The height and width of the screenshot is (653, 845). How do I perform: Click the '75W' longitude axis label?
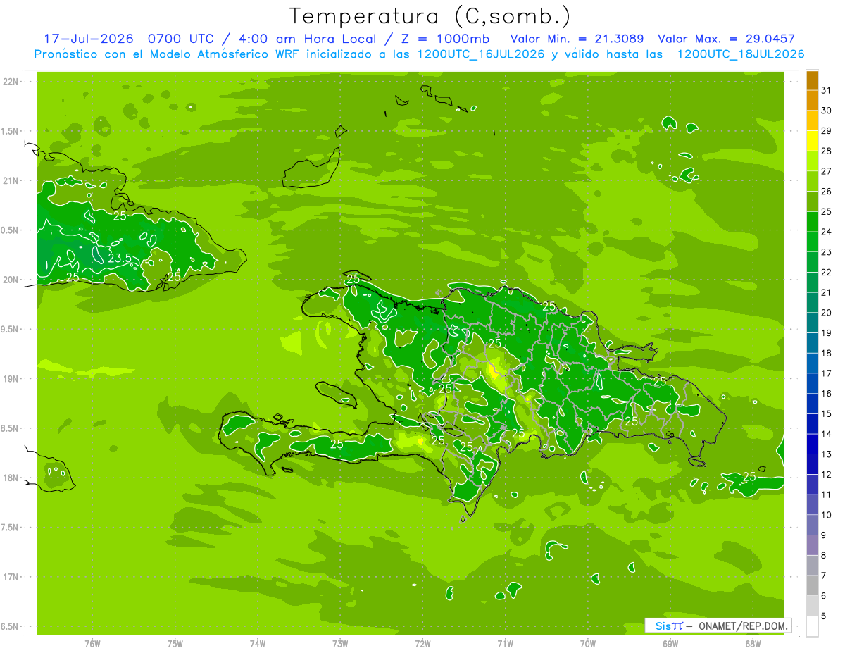(175, 643)
